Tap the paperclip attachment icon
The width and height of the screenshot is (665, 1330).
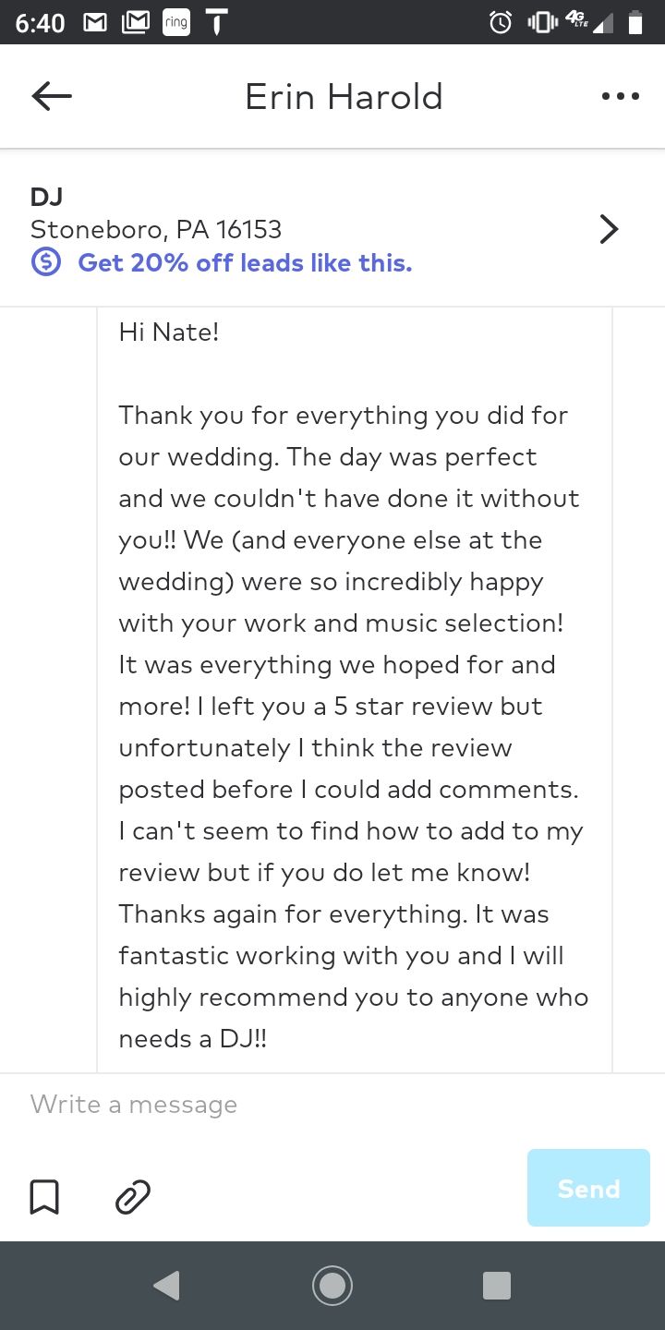pos(133,1196)
